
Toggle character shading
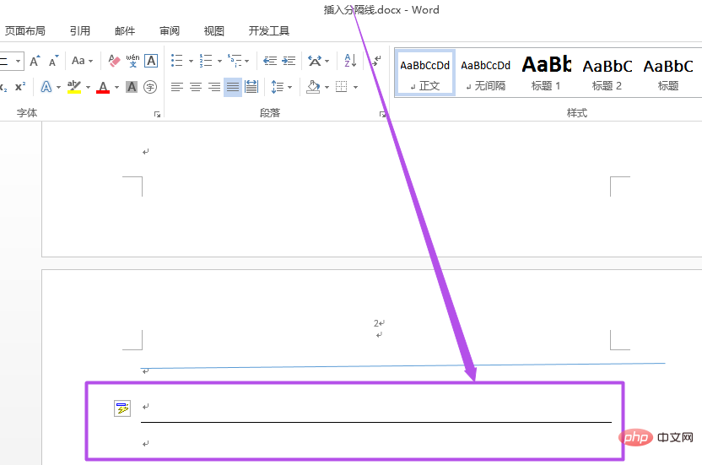coord(132,86)
